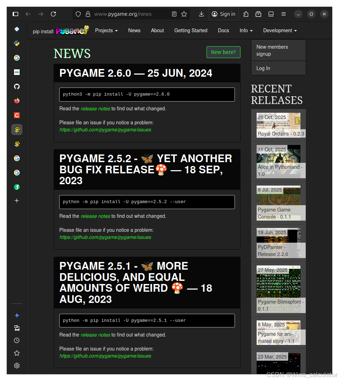The image size is (339, 381).
Task: Open the pygame bee tab in the sidebar
Action: click(16, 130)
